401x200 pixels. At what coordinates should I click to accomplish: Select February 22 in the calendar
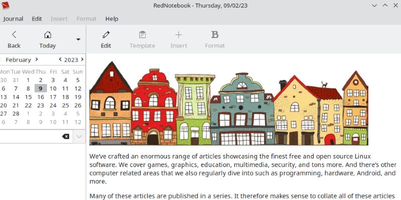pos(28,105)
